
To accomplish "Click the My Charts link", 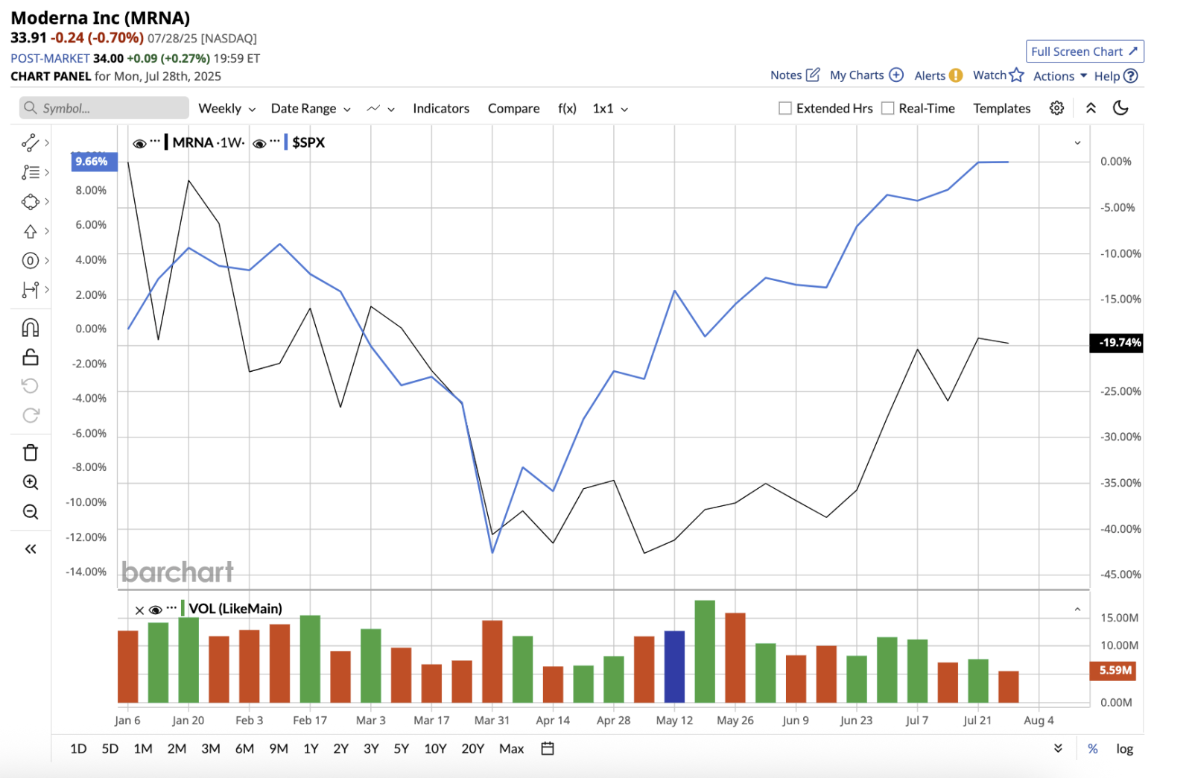I will tap(857, 75).
